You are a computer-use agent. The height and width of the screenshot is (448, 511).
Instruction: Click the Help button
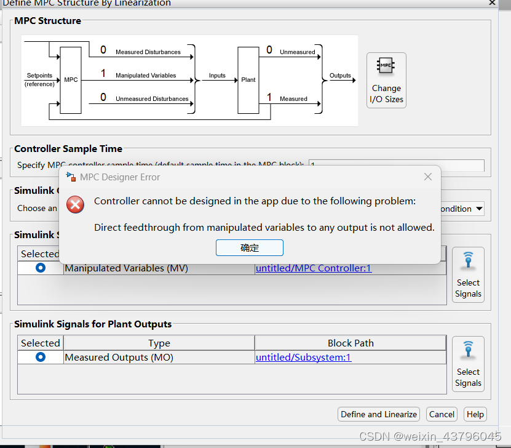[x=475, y=414]
